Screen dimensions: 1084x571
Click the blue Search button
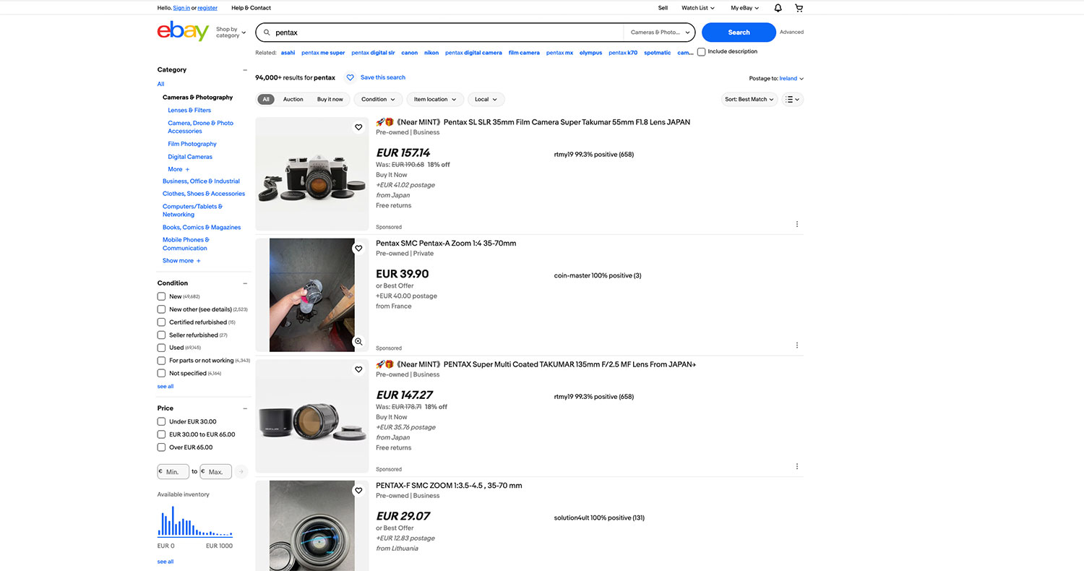(x=739, y=33)
